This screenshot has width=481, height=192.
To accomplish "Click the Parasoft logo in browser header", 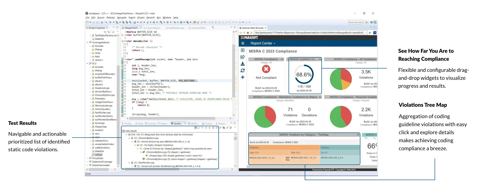I will pos(249,38).
